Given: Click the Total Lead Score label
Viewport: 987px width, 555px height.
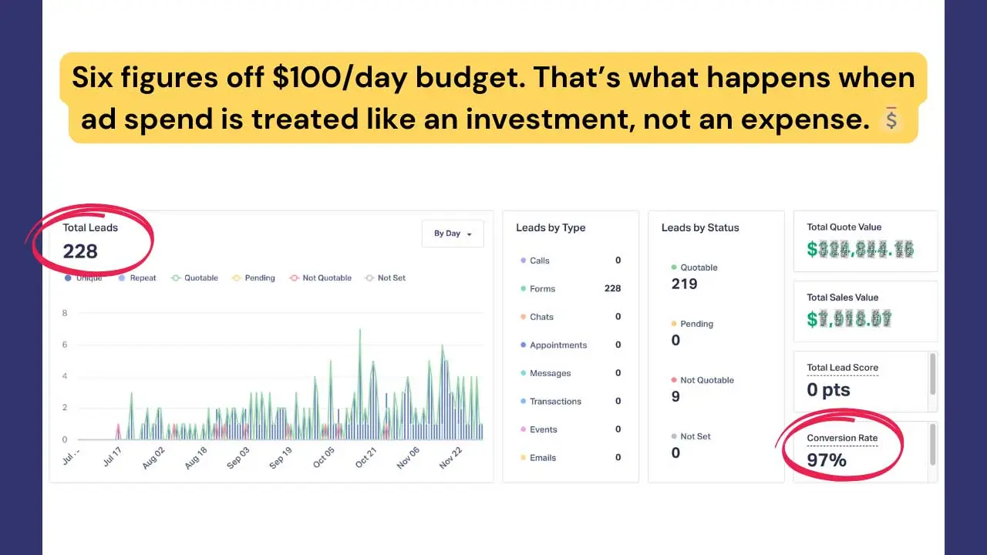Looking at the screenshot, I should [842, 368].
